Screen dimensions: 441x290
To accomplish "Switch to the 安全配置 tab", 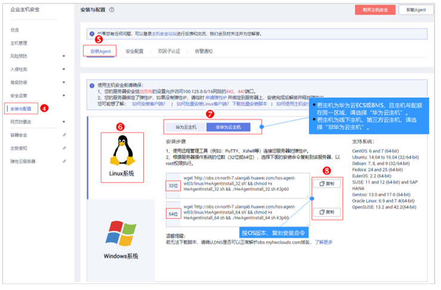I will pyautogui.click(x=134, y=51).
